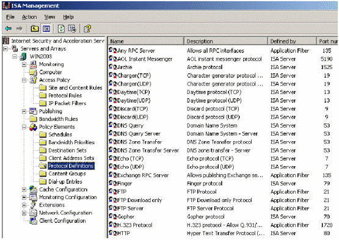
Task: Select Content Groups folder
Action: [67, 173]
